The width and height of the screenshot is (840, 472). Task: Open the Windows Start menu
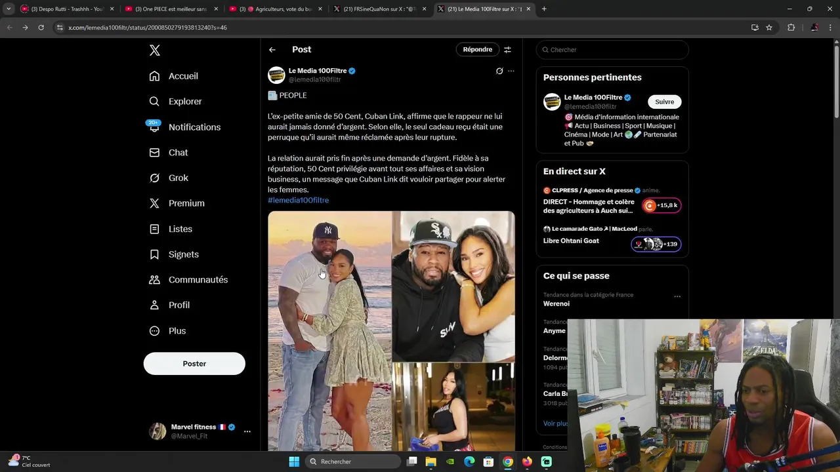(294, 462)
